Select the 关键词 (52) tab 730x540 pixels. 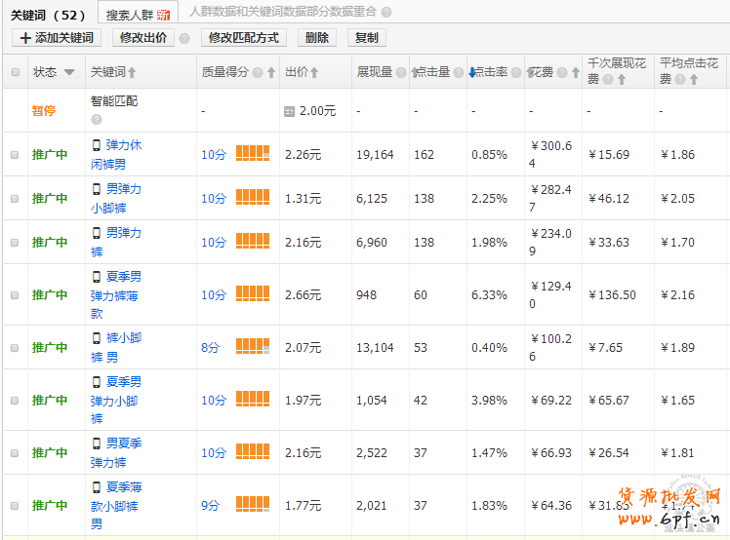click(48, 15)
